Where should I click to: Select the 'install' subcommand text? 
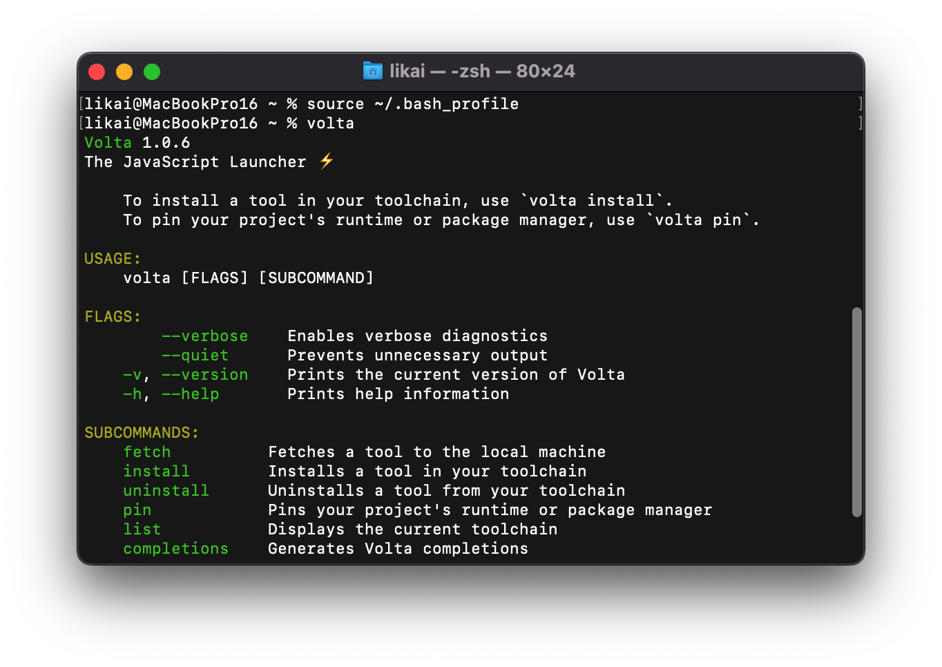pyautogui.click(x=157, y=471)
